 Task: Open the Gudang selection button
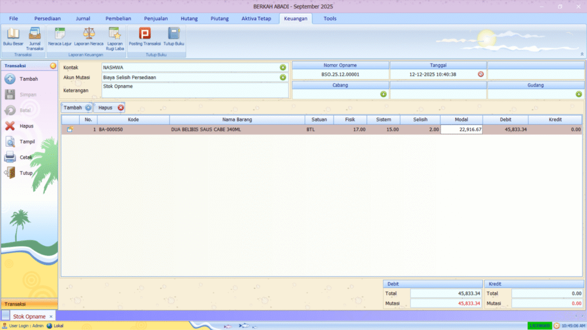coord(578,94)
